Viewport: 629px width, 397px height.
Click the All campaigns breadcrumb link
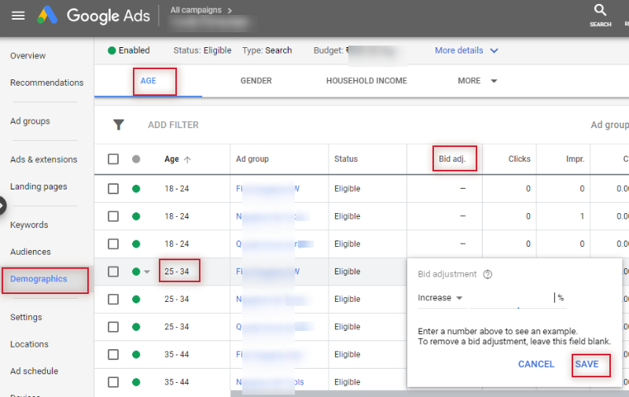tap(196, 10)
